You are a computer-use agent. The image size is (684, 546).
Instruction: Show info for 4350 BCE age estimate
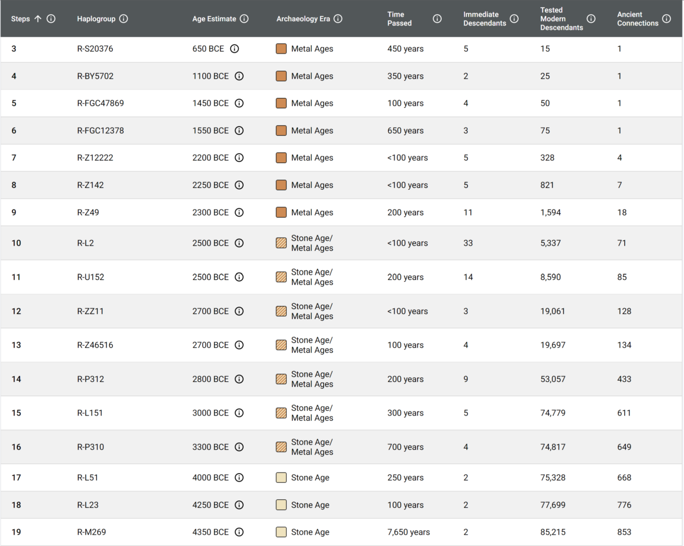(x=239, y=532)
